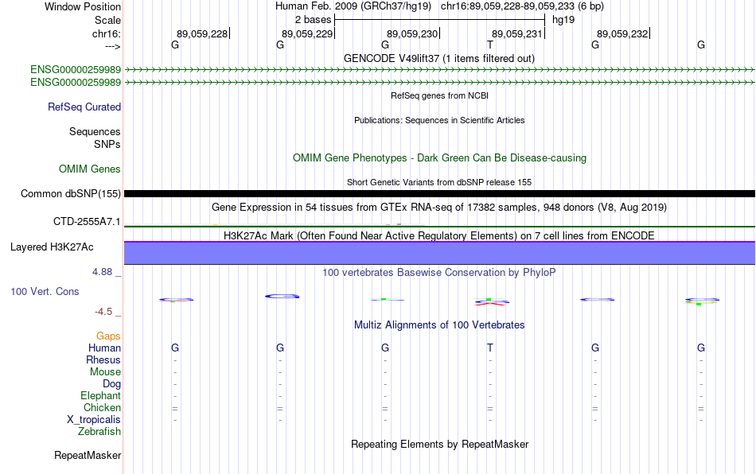Open Repeating Elements by RepeatMasker title
Screen dimensions: 756x474
439,444
